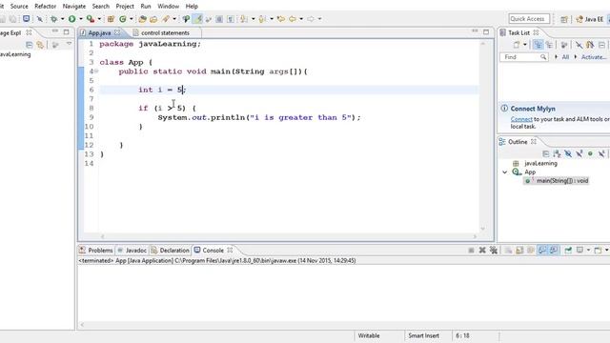
Task: Click the Search flashlight icon in toolbar
Action: click(166, 19)
